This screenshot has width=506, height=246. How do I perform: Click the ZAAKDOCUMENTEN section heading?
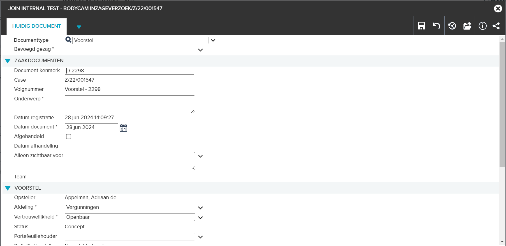39,61
